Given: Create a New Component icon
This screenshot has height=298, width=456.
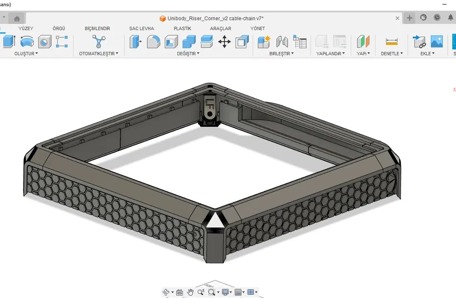Looking at the screenshot, I should (x=264, y=41).
